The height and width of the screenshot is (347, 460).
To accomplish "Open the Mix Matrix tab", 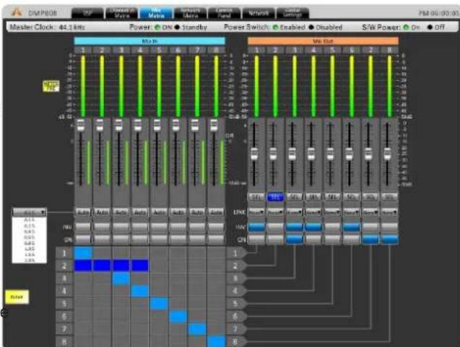I will 156,13.
